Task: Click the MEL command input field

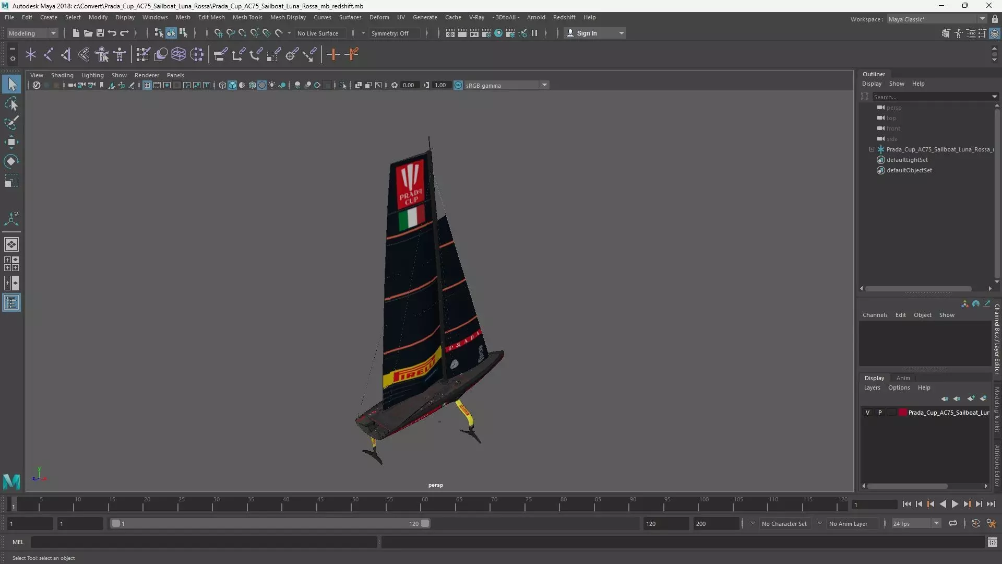Action: (x=204, y=542)
